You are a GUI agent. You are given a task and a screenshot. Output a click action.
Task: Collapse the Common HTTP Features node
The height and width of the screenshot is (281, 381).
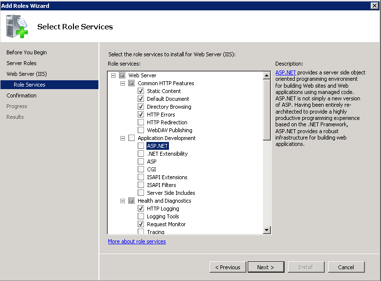tap(123, 83)
